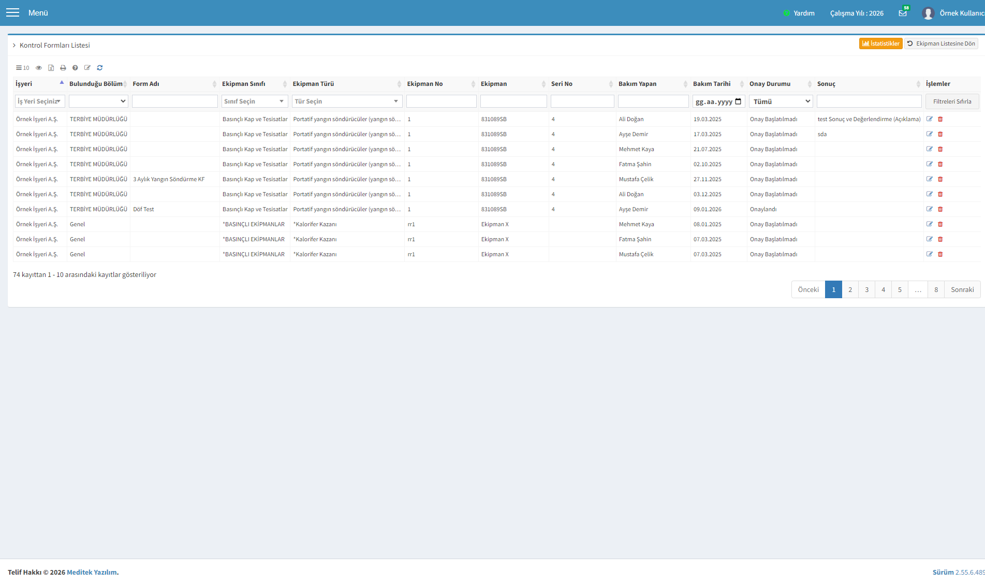
Task: Delete the record dated 02.10.2025
Action: (x=940, y=164)
